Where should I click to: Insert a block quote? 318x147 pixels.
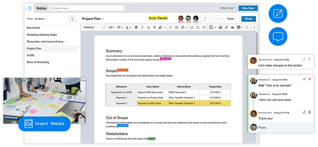(x=233, y=27)
